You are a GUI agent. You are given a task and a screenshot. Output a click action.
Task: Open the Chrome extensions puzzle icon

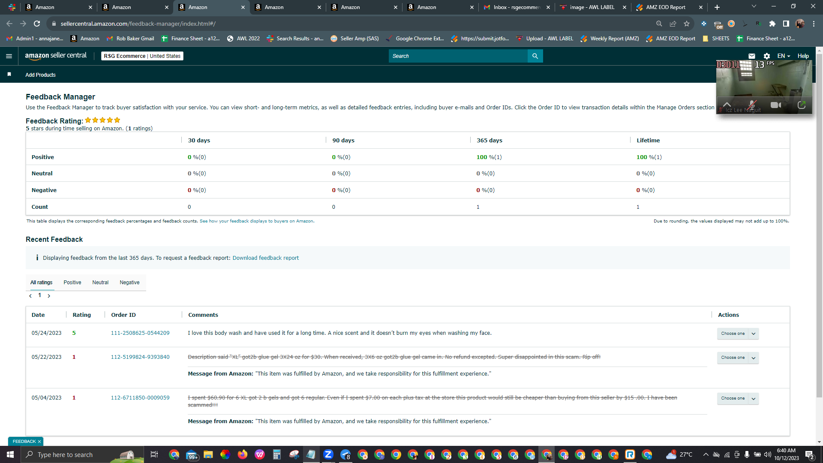pos(772,24)
